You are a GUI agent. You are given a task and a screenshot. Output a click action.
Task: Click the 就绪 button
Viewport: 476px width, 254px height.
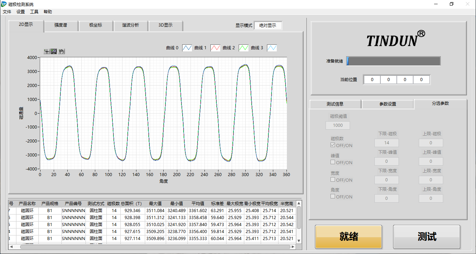tap(349, 237)
